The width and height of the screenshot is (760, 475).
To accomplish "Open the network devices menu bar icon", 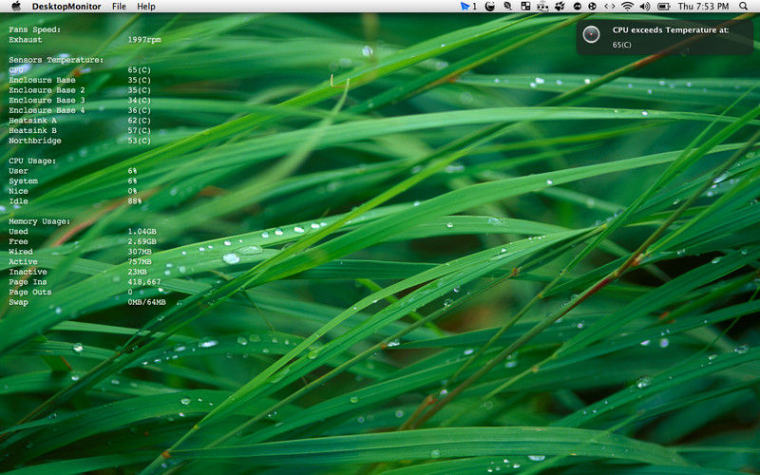I will point(542,7).
